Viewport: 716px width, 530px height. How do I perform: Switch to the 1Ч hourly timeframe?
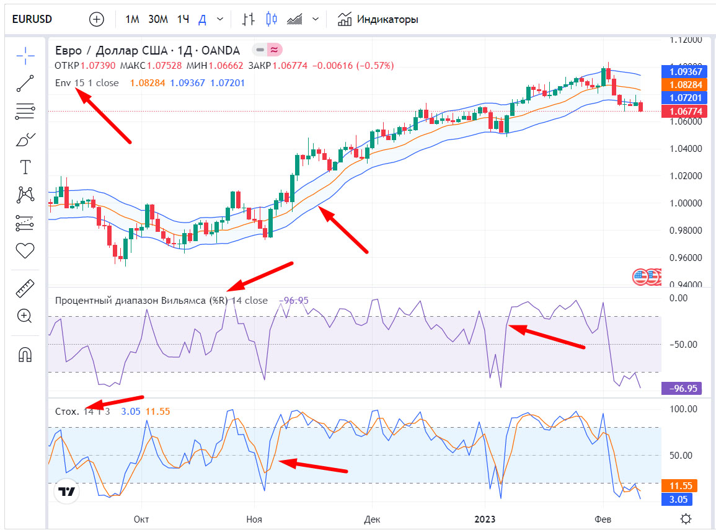(x=183, y=19)
